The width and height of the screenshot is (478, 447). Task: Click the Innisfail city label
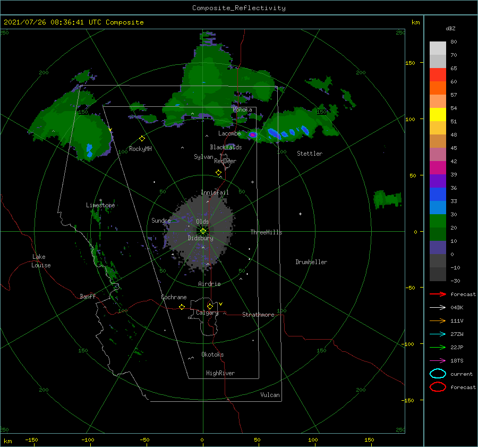tap(215, 192)
